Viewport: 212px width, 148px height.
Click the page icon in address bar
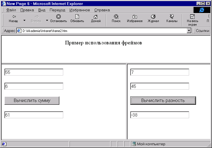click(19, 31)
